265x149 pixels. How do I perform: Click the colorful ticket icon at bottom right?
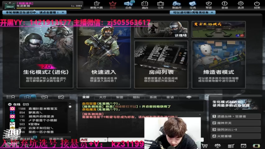pyautogui.click(x=256, y=146)
